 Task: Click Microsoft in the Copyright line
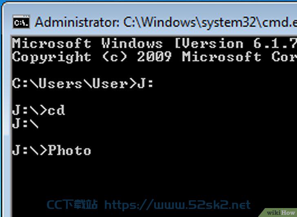click(x=222, y=56)
